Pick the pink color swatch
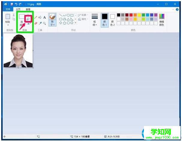 click(131, 19)
